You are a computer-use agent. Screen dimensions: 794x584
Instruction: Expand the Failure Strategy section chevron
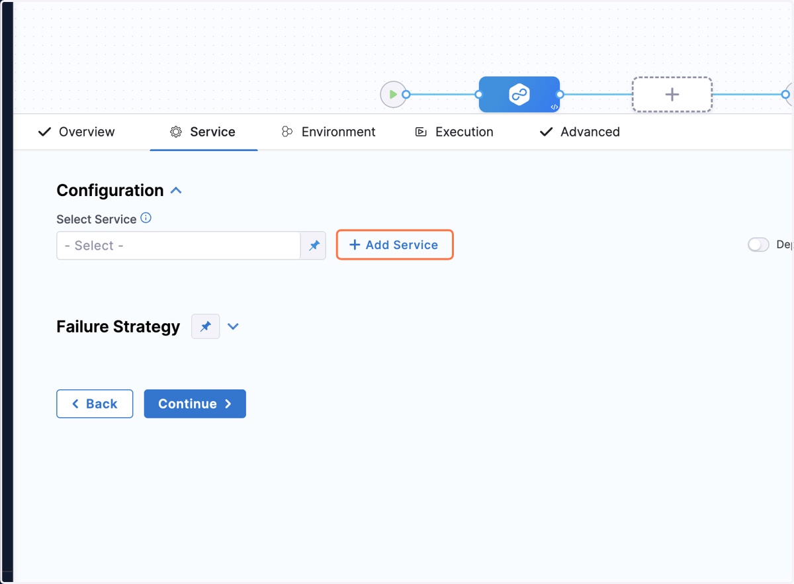point(233,326)
